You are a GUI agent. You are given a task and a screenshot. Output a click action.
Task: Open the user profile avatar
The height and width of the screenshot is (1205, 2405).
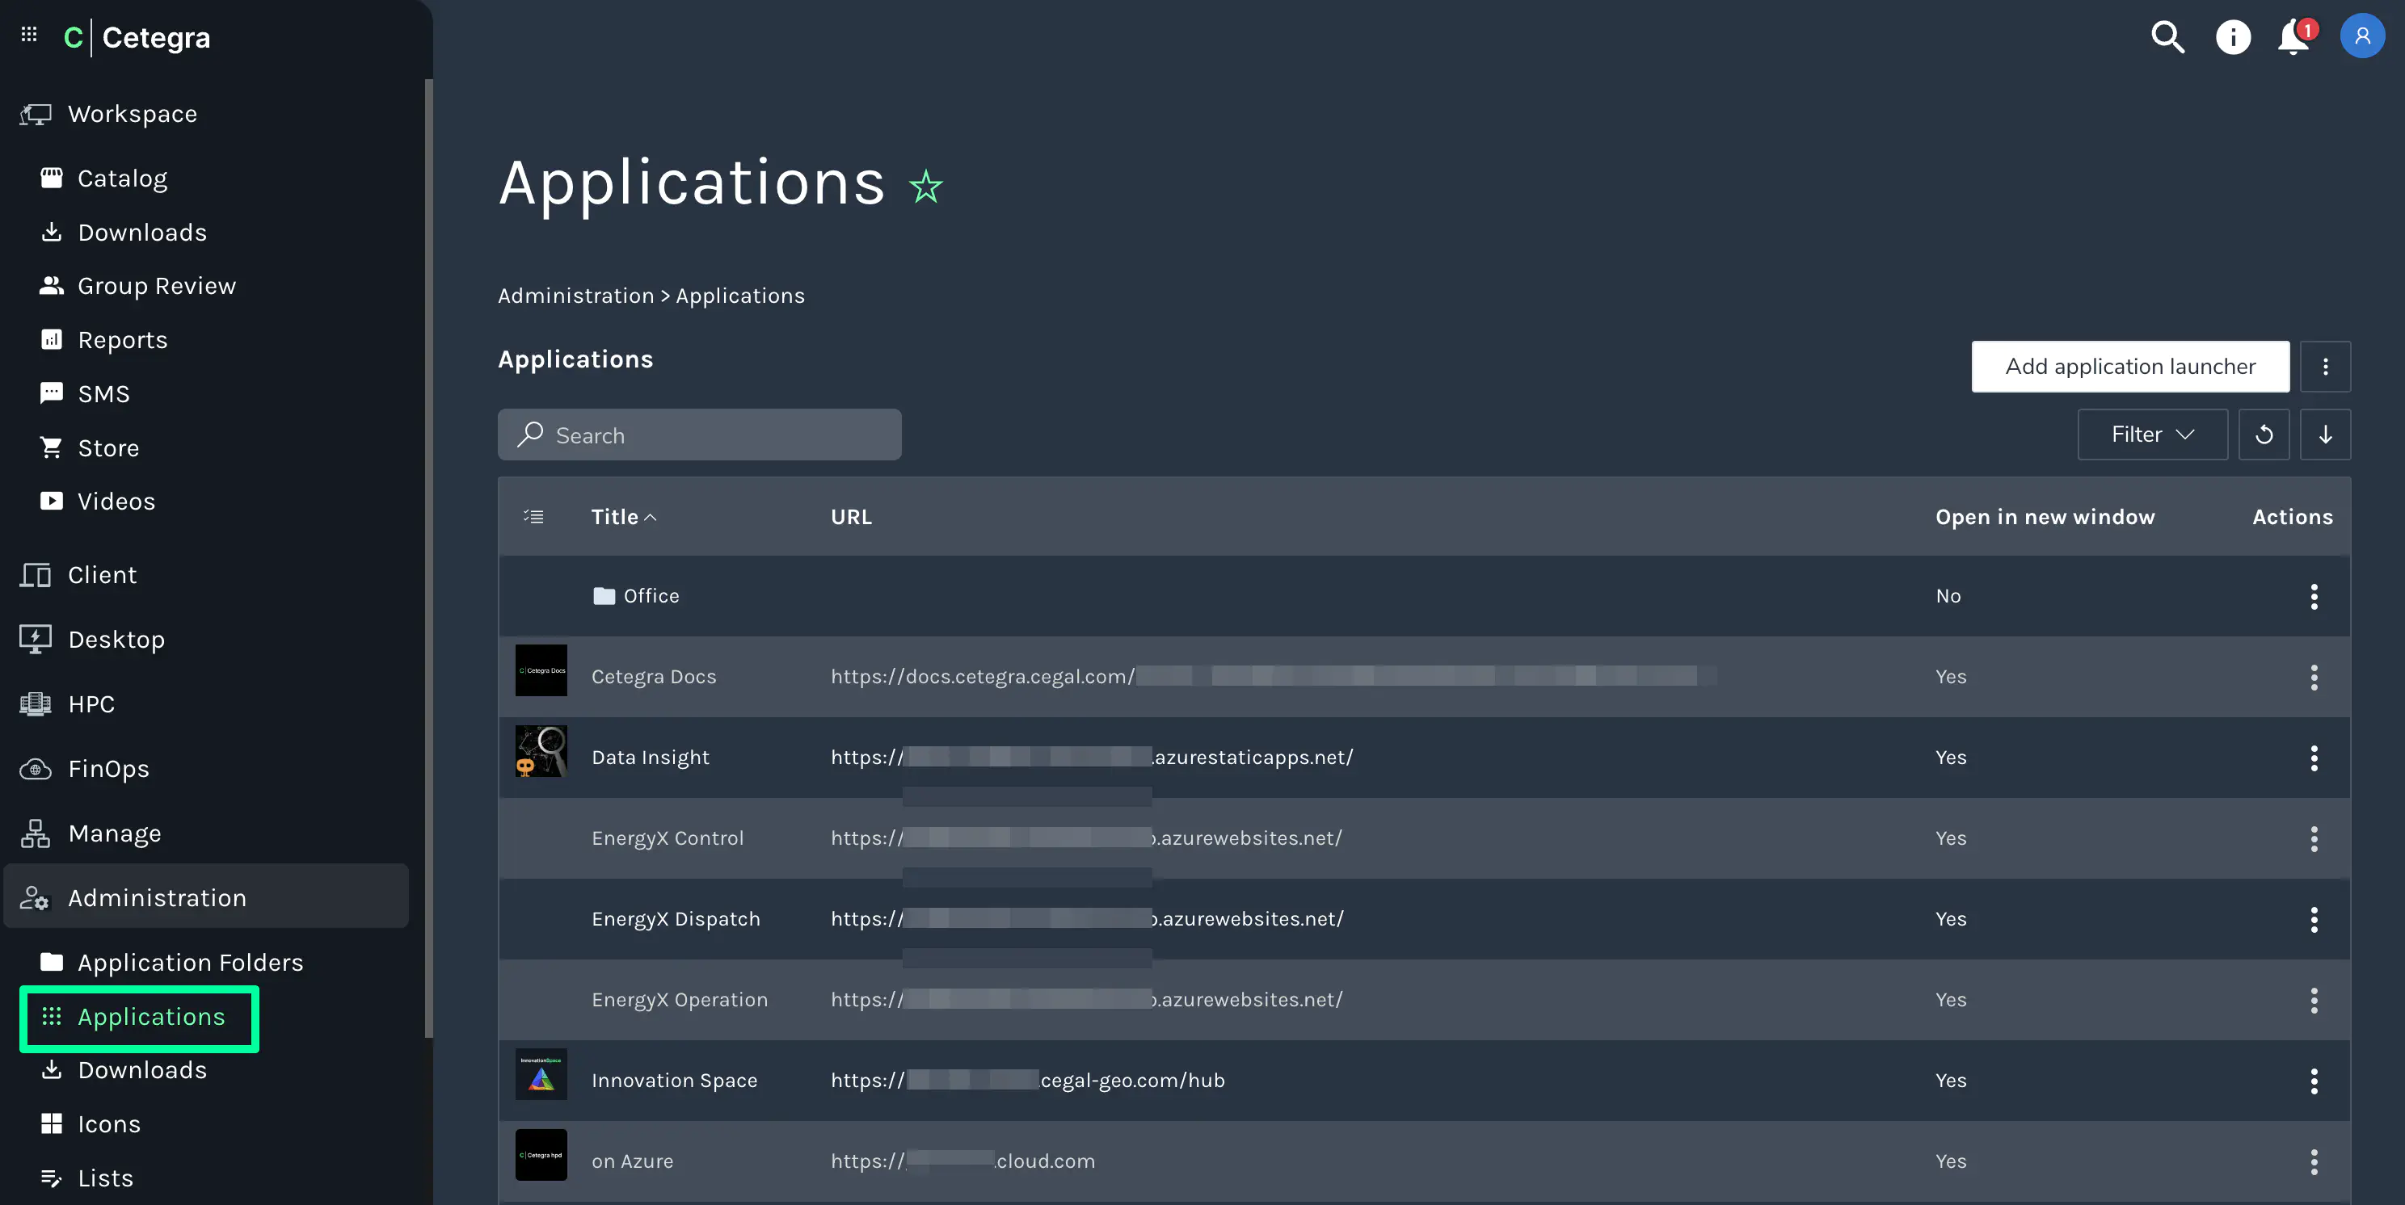pyautogui.click(x=2362, y=36)
